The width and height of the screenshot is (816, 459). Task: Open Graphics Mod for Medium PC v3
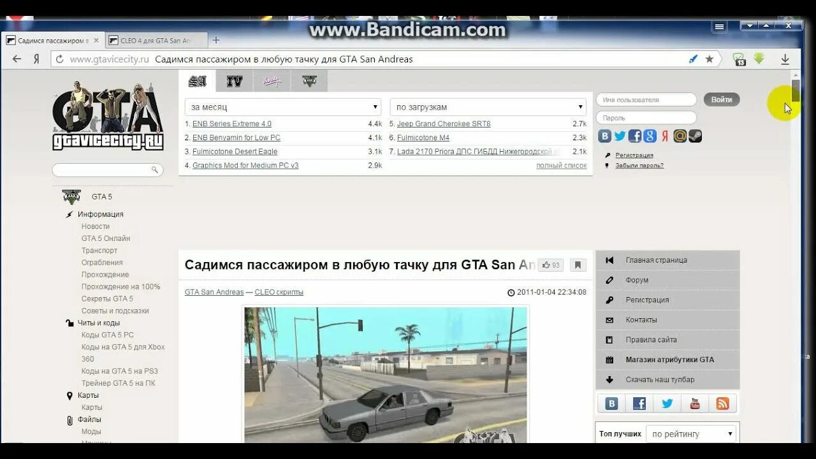click(x=245, y=166)
